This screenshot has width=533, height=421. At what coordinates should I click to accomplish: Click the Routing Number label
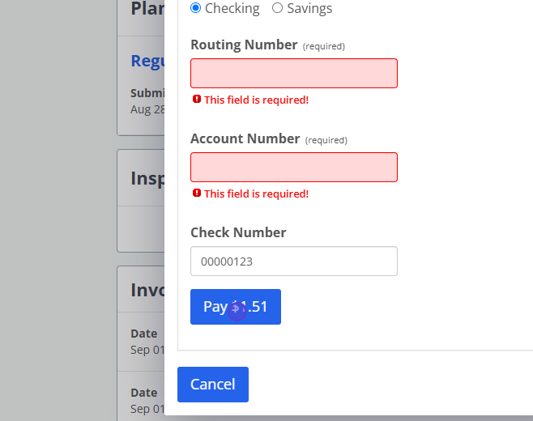pos(244,45)
